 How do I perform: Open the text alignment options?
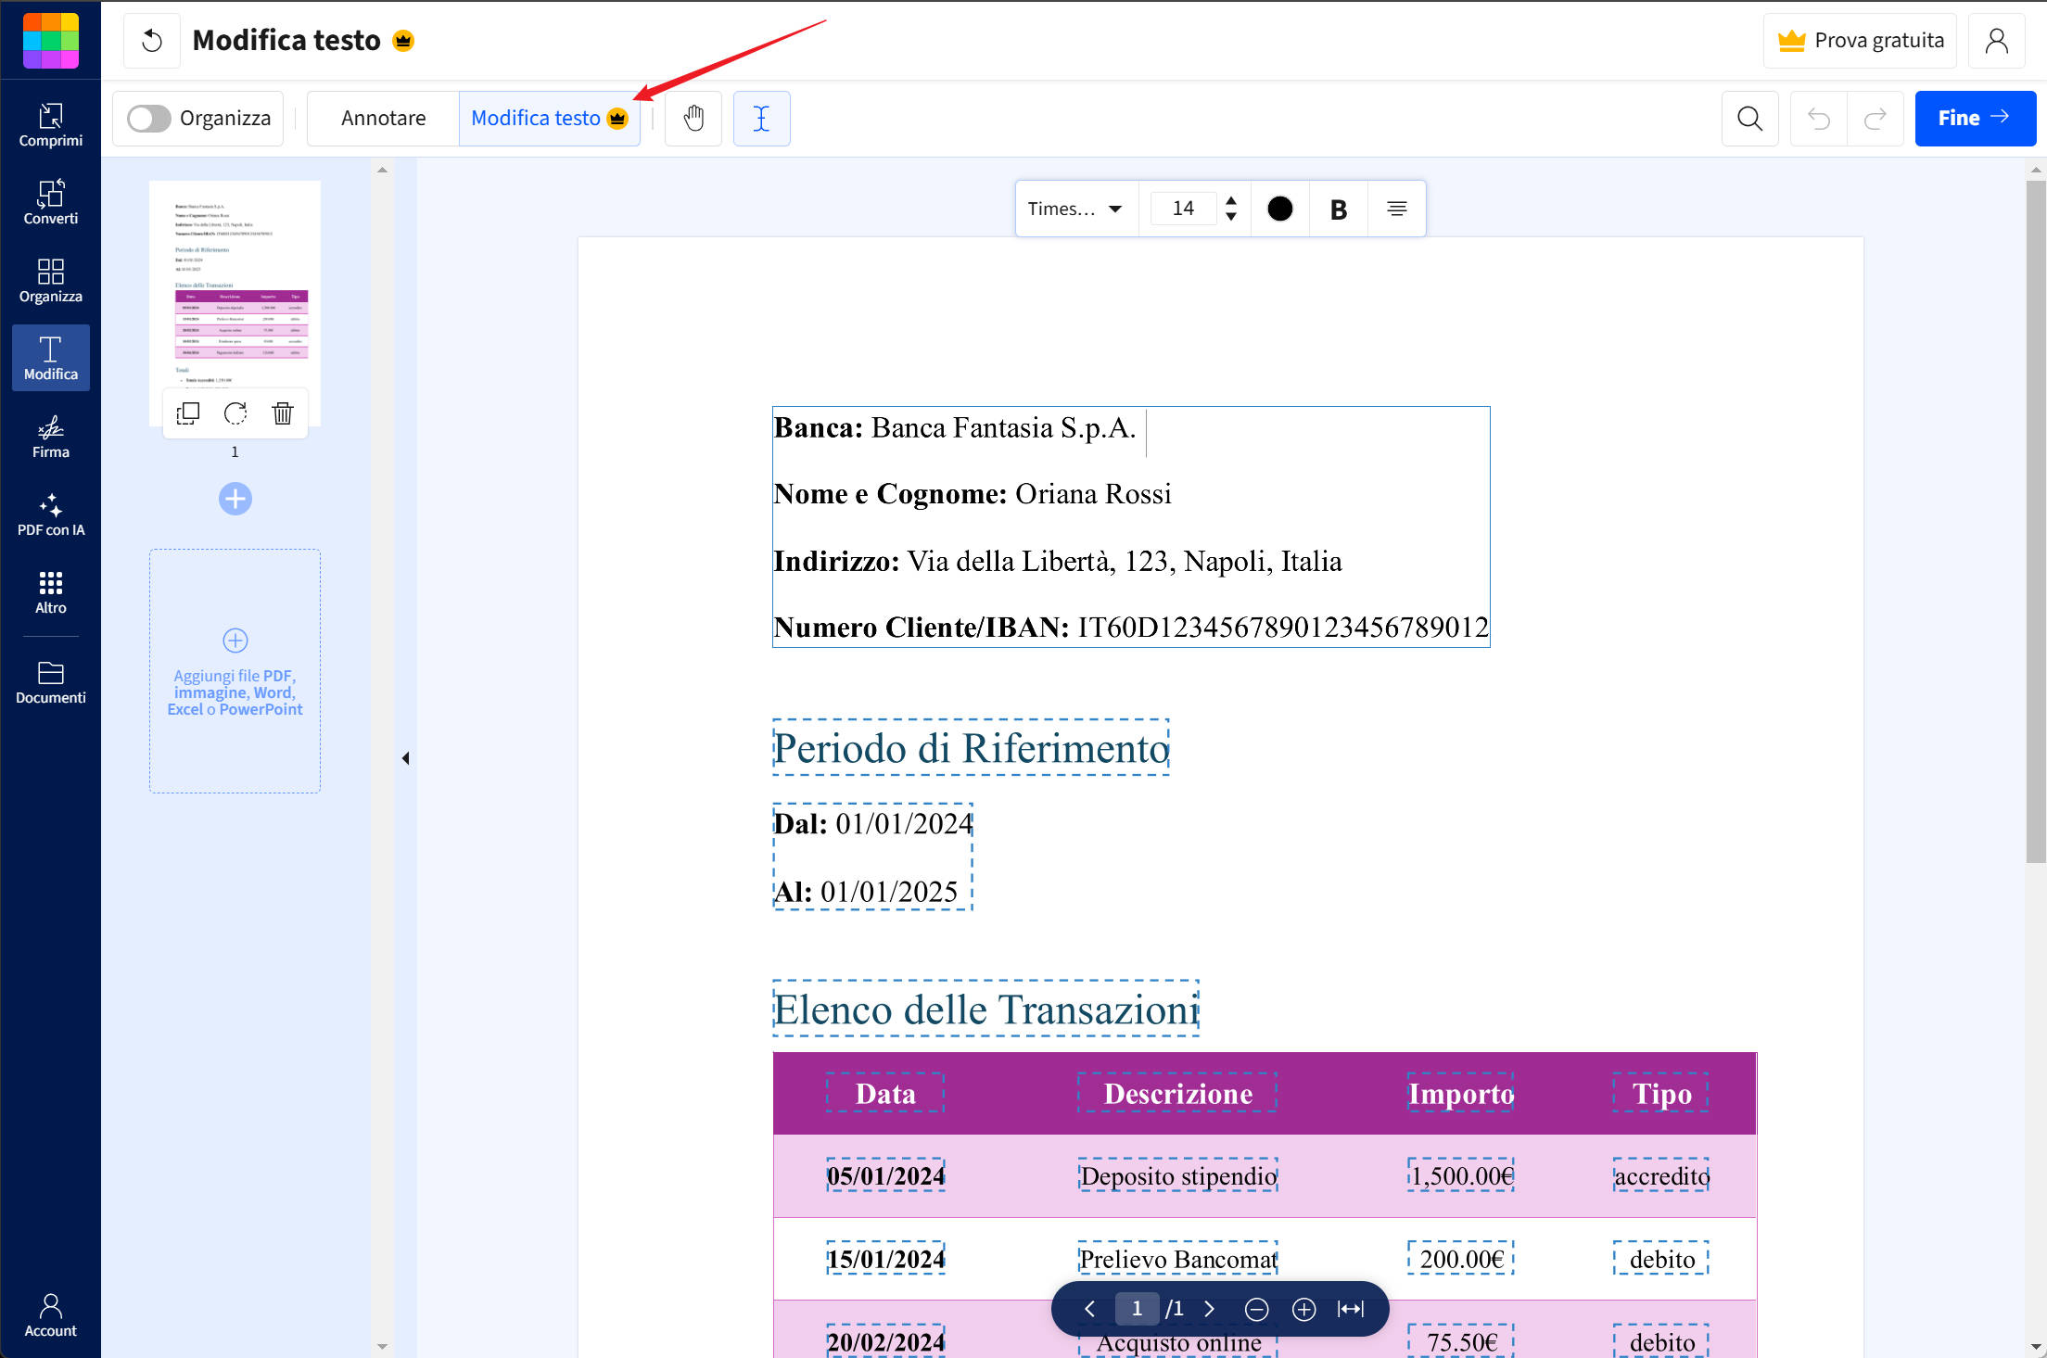[x=1396, y=209]
